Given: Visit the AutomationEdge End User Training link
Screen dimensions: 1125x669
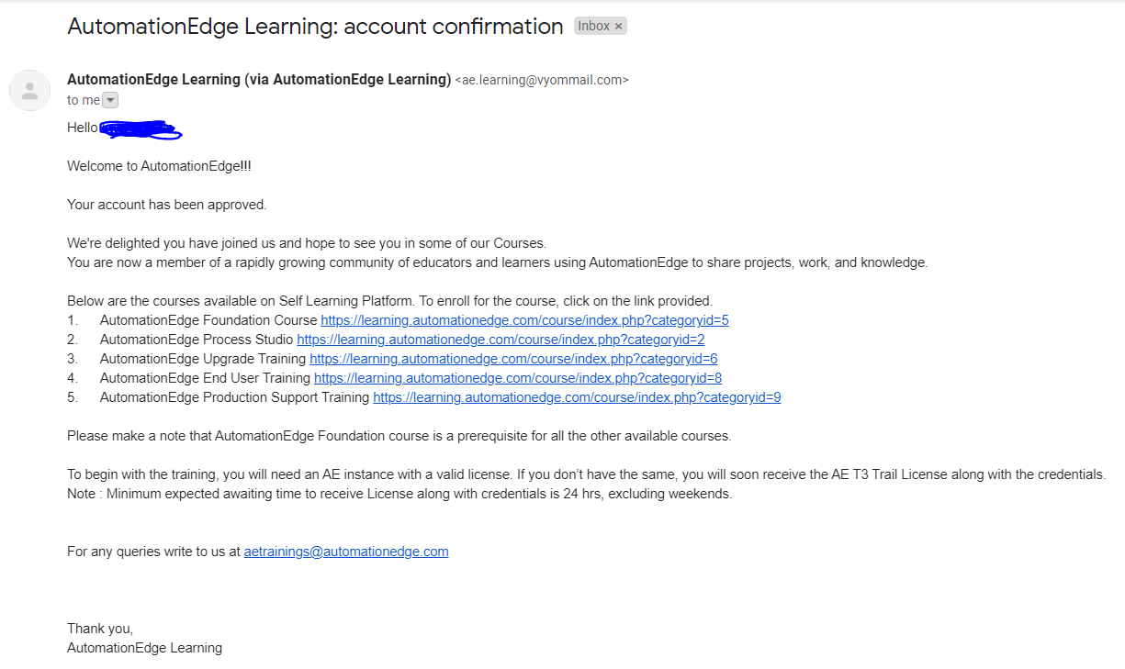Looking at the screenshot, I should (518, 378).
